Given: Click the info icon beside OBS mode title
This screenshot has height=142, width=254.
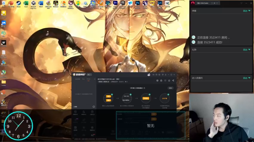Looking at the screenshot, I should click(x=144, y=88).
